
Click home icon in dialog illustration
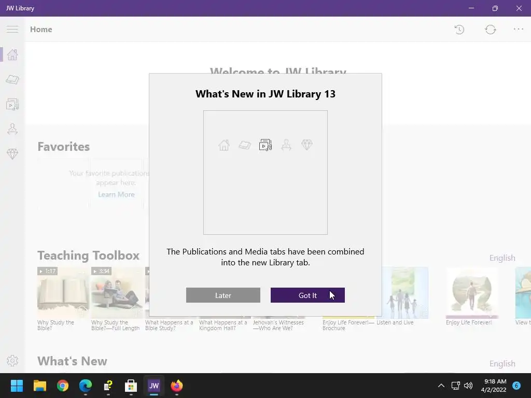(x=224, y=145)
